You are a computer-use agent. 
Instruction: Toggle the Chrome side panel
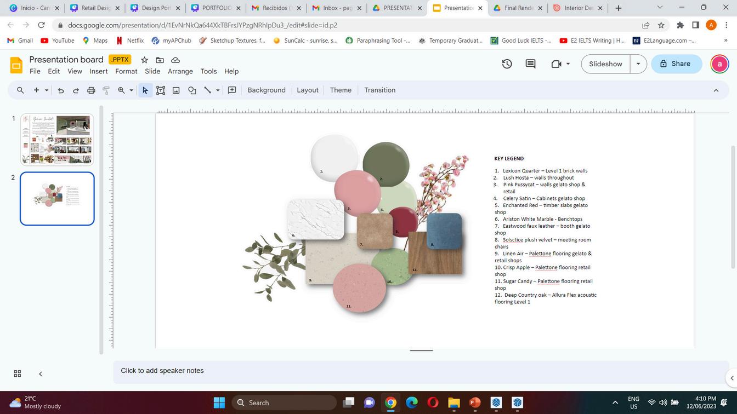[x=695, y=25]
